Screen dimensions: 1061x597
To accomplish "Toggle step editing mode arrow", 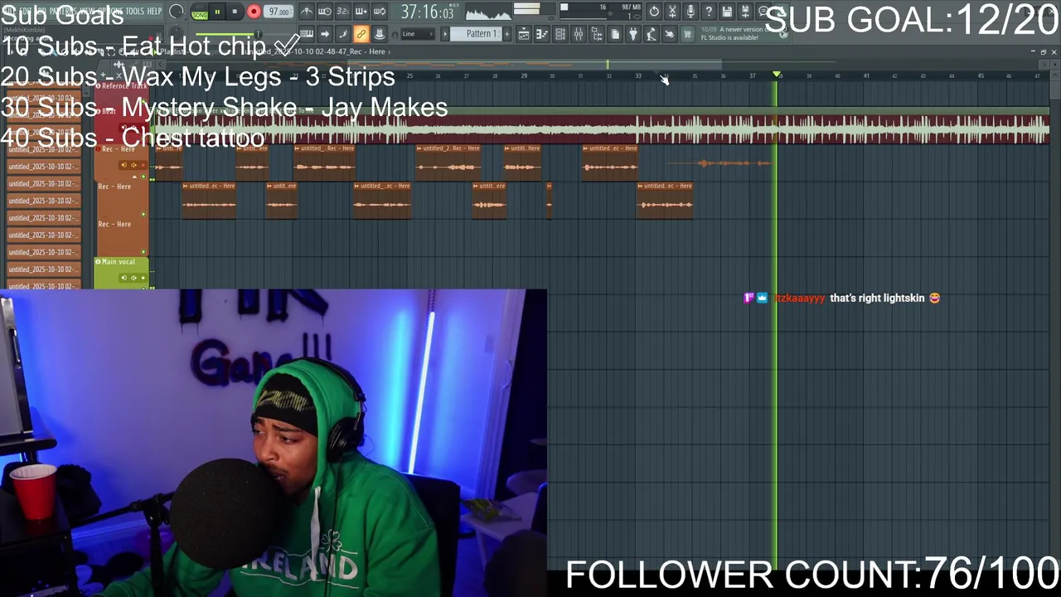I will (x=325, y=34).
